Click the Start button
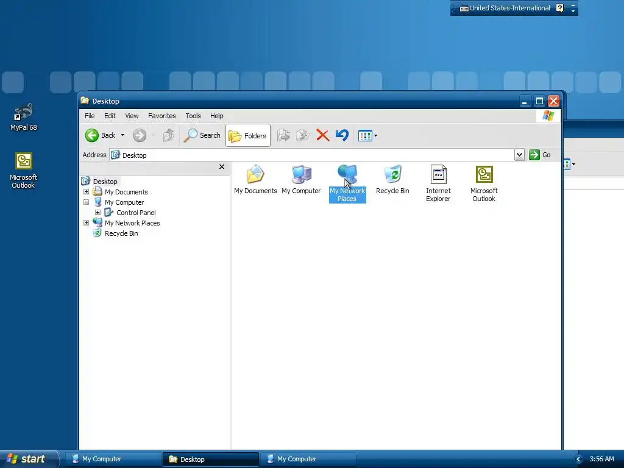The image size is (624, 468). (29, 459)
